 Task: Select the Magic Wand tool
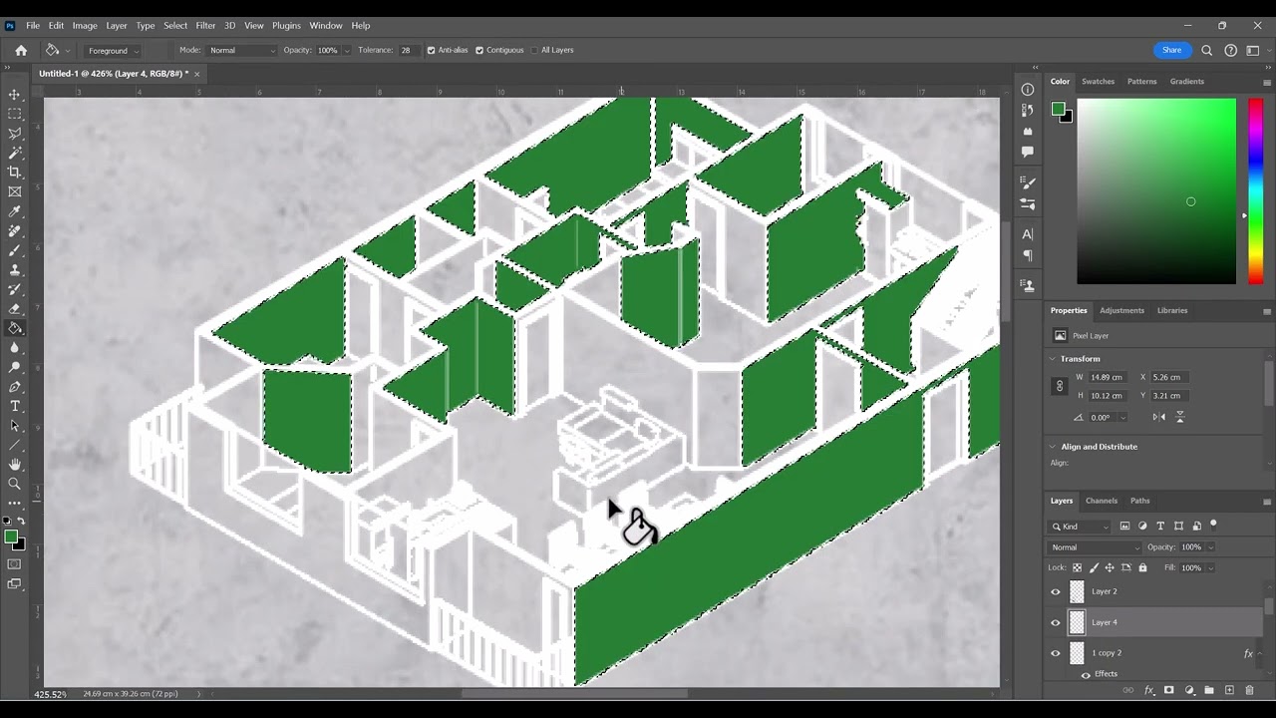15,153
